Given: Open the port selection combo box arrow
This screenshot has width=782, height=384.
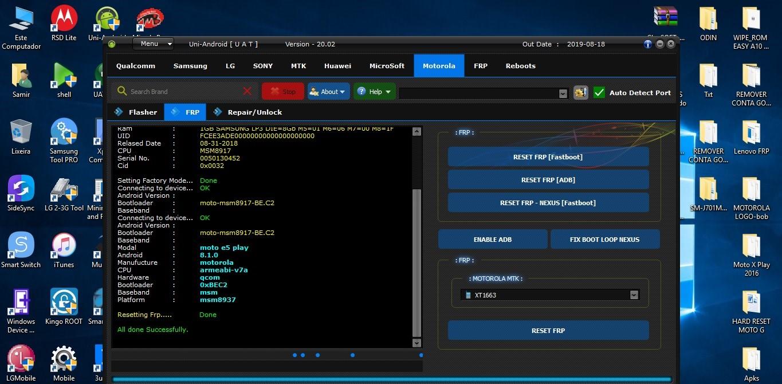Looking at the screenshot, I should click(x=563, y=93).
